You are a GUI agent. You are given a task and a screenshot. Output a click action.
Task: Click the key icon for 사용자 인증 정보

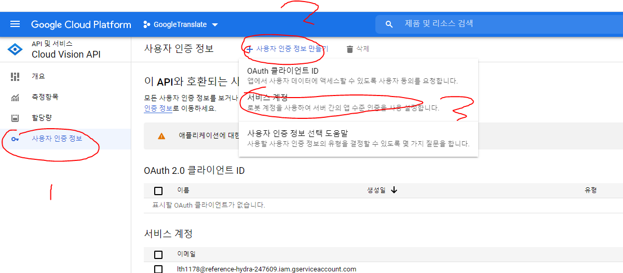(x=15, y=139)
